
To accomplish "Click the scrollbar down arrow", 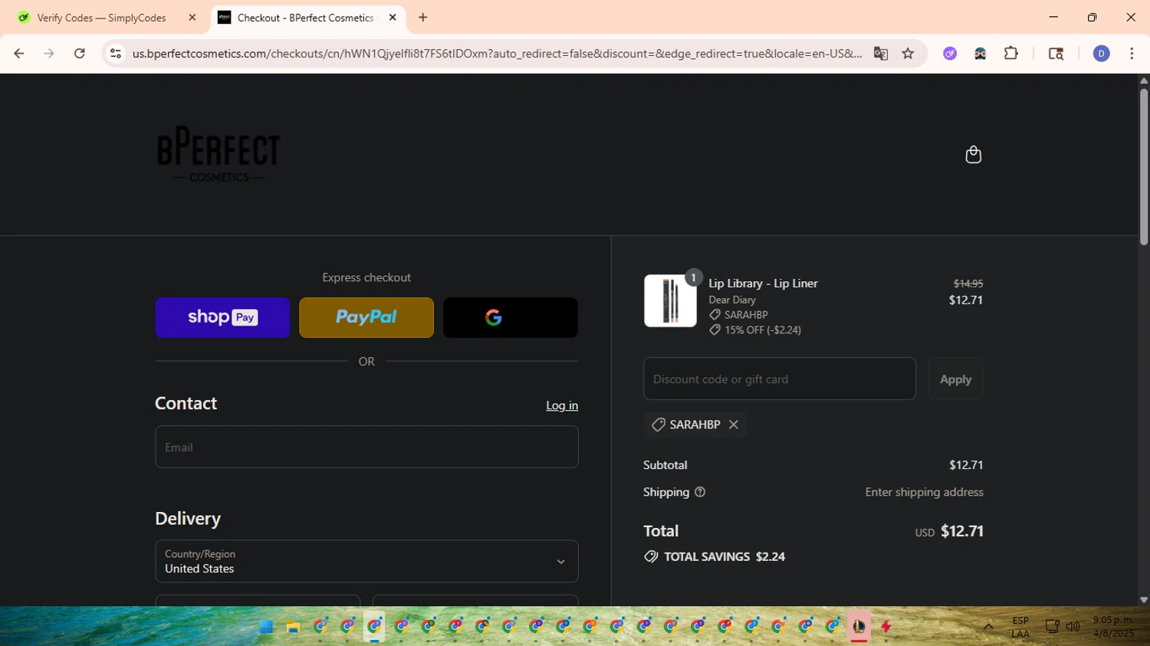I will click(1143, 600).
